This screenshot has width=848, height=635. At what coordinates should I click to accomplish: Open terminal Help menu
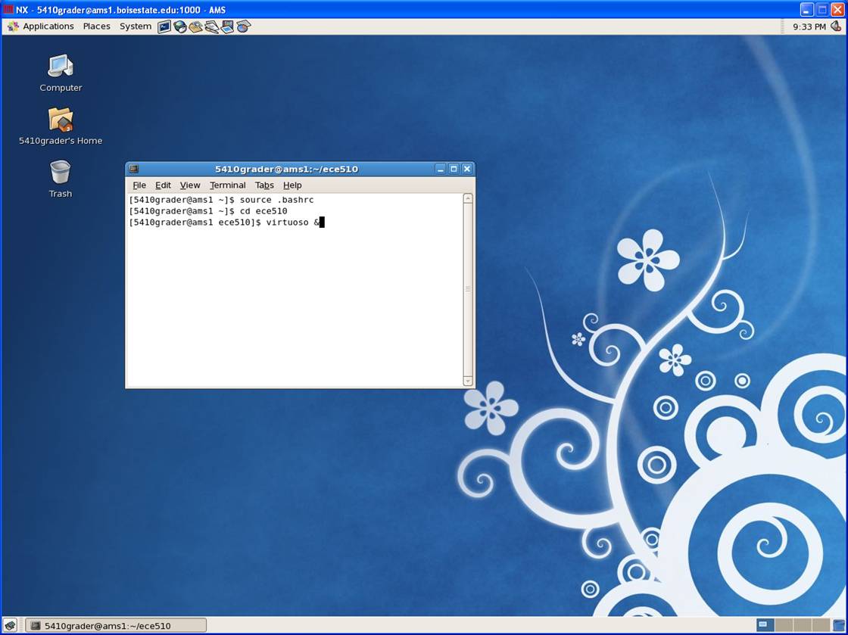[x=292, y=185]
